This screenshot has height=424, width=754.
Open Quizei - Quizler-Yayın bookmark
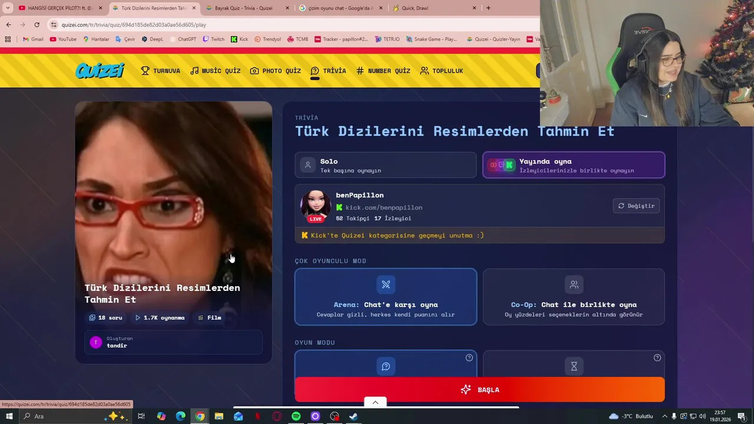[493, 39]
